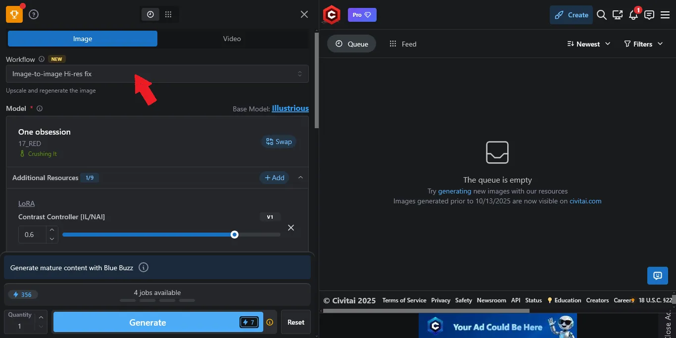Select the history clock view toggle
Viewport: 676px width, 338px height.
pyautogui.click(x=150, y=14)
